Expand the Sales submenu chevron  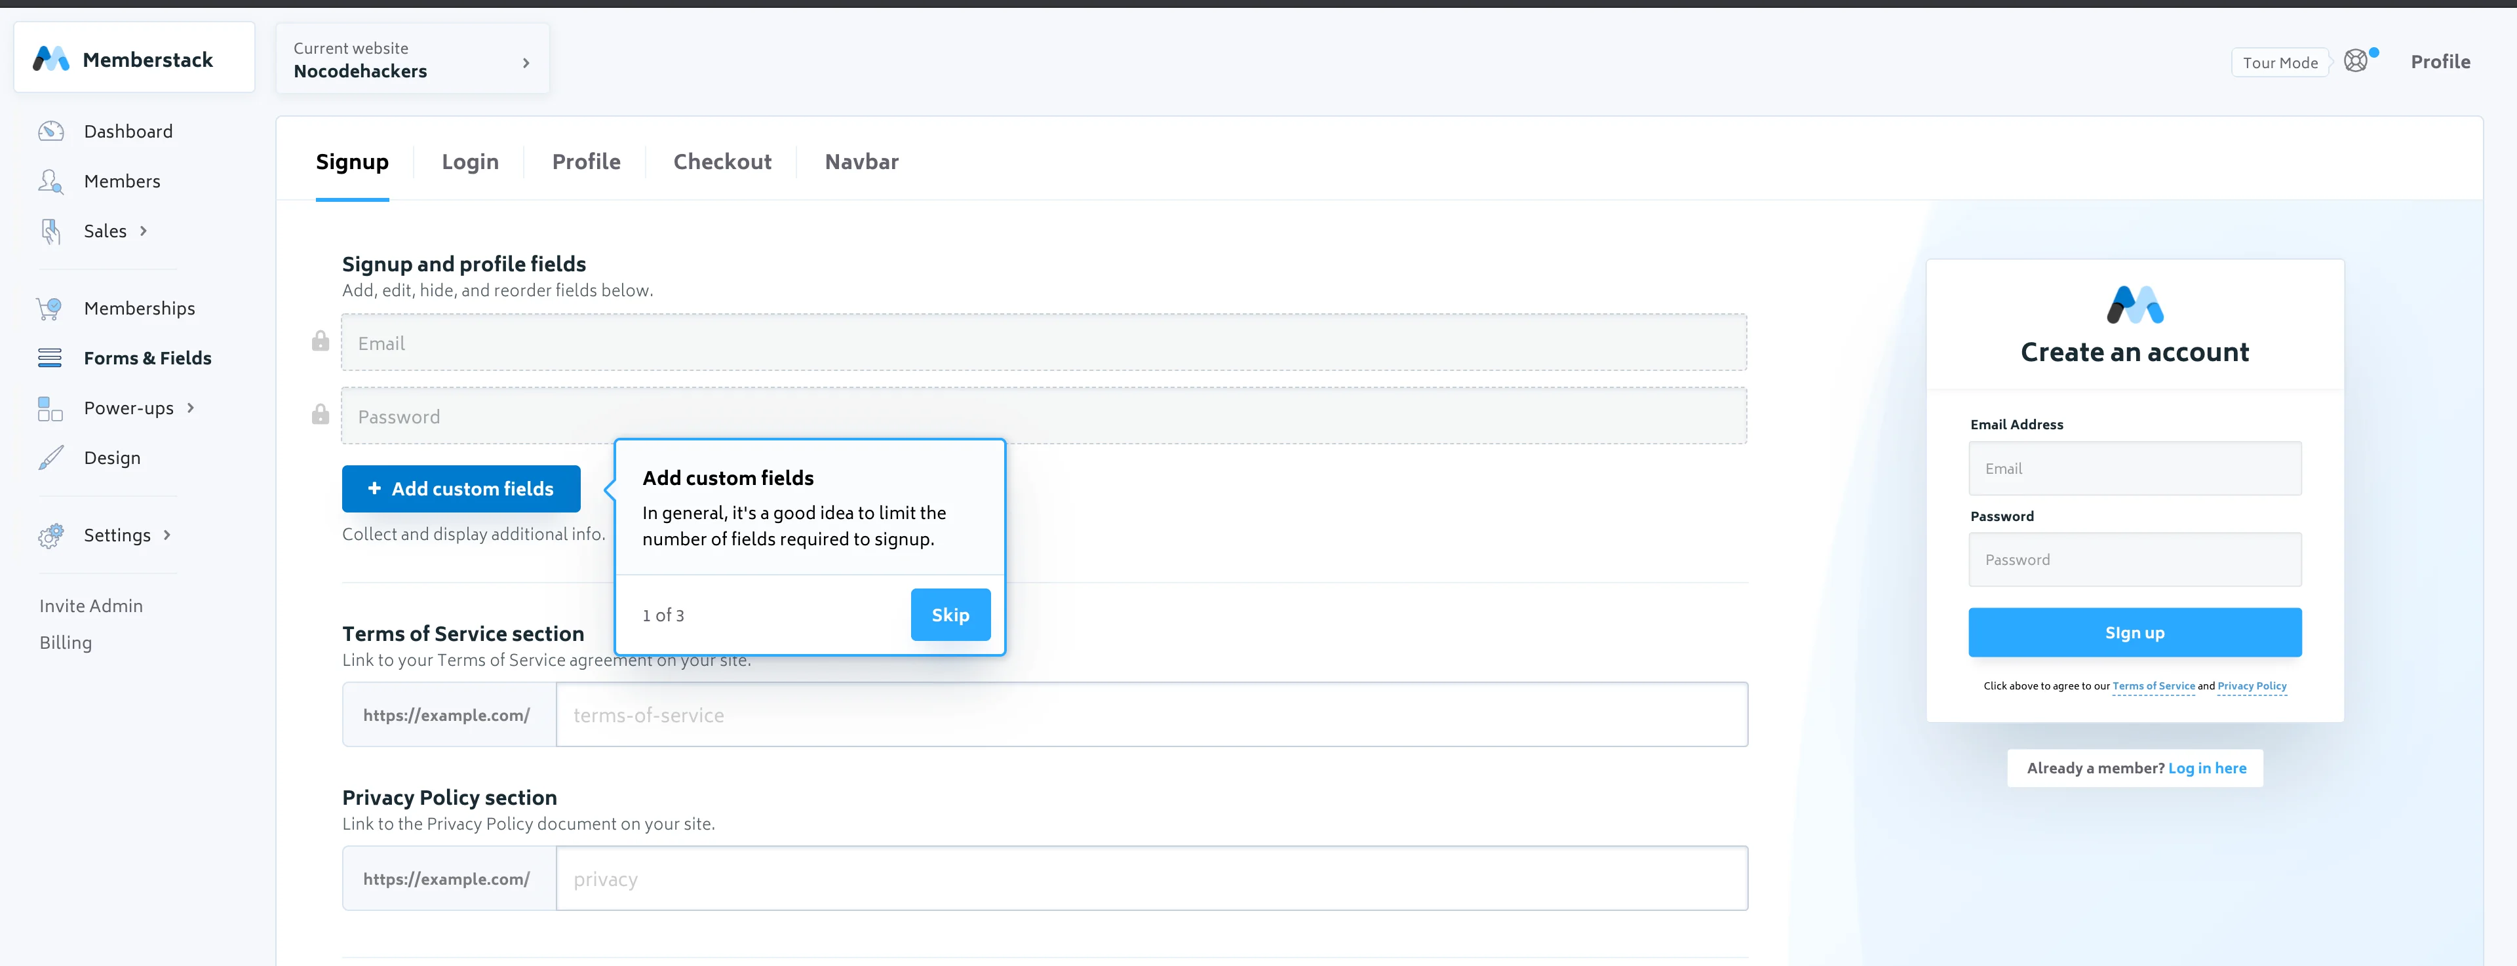pyautogui.click(x=144, y=231)
